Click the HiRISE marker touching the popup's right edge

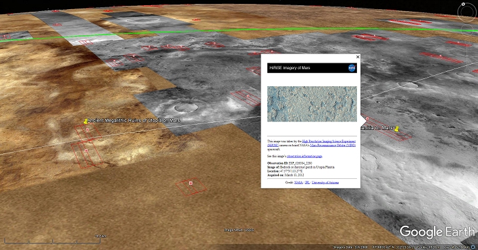(367, 118)
